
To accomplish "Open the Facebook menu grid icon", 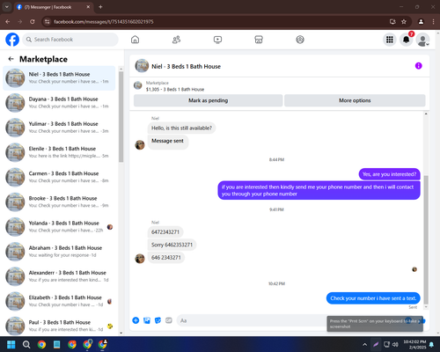I will tap(390, 40).
